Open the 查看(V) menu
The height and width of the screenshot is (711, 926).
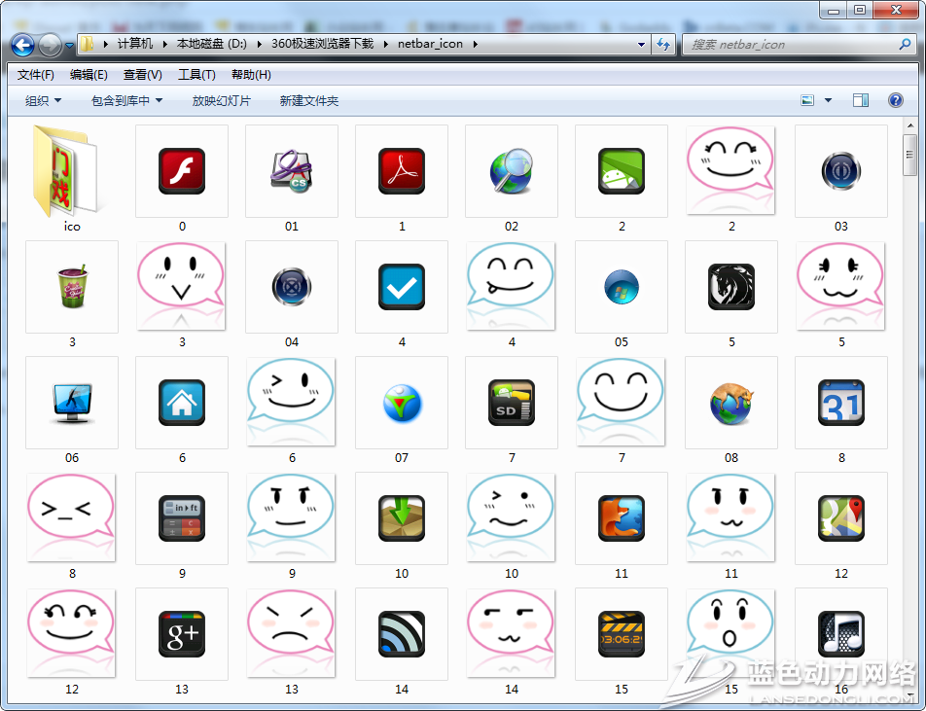142,75
